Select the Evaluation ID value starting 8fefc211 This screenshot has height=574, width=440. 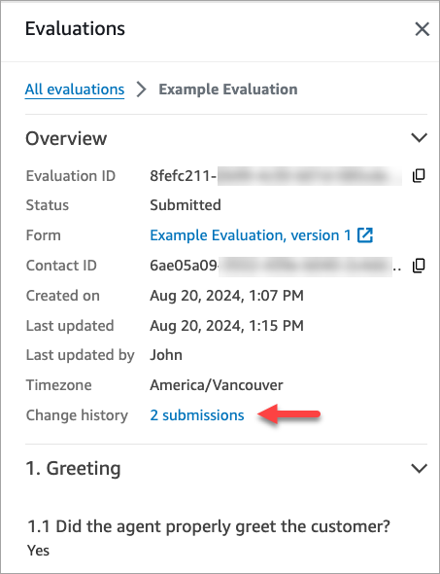(x=276, y=176)
